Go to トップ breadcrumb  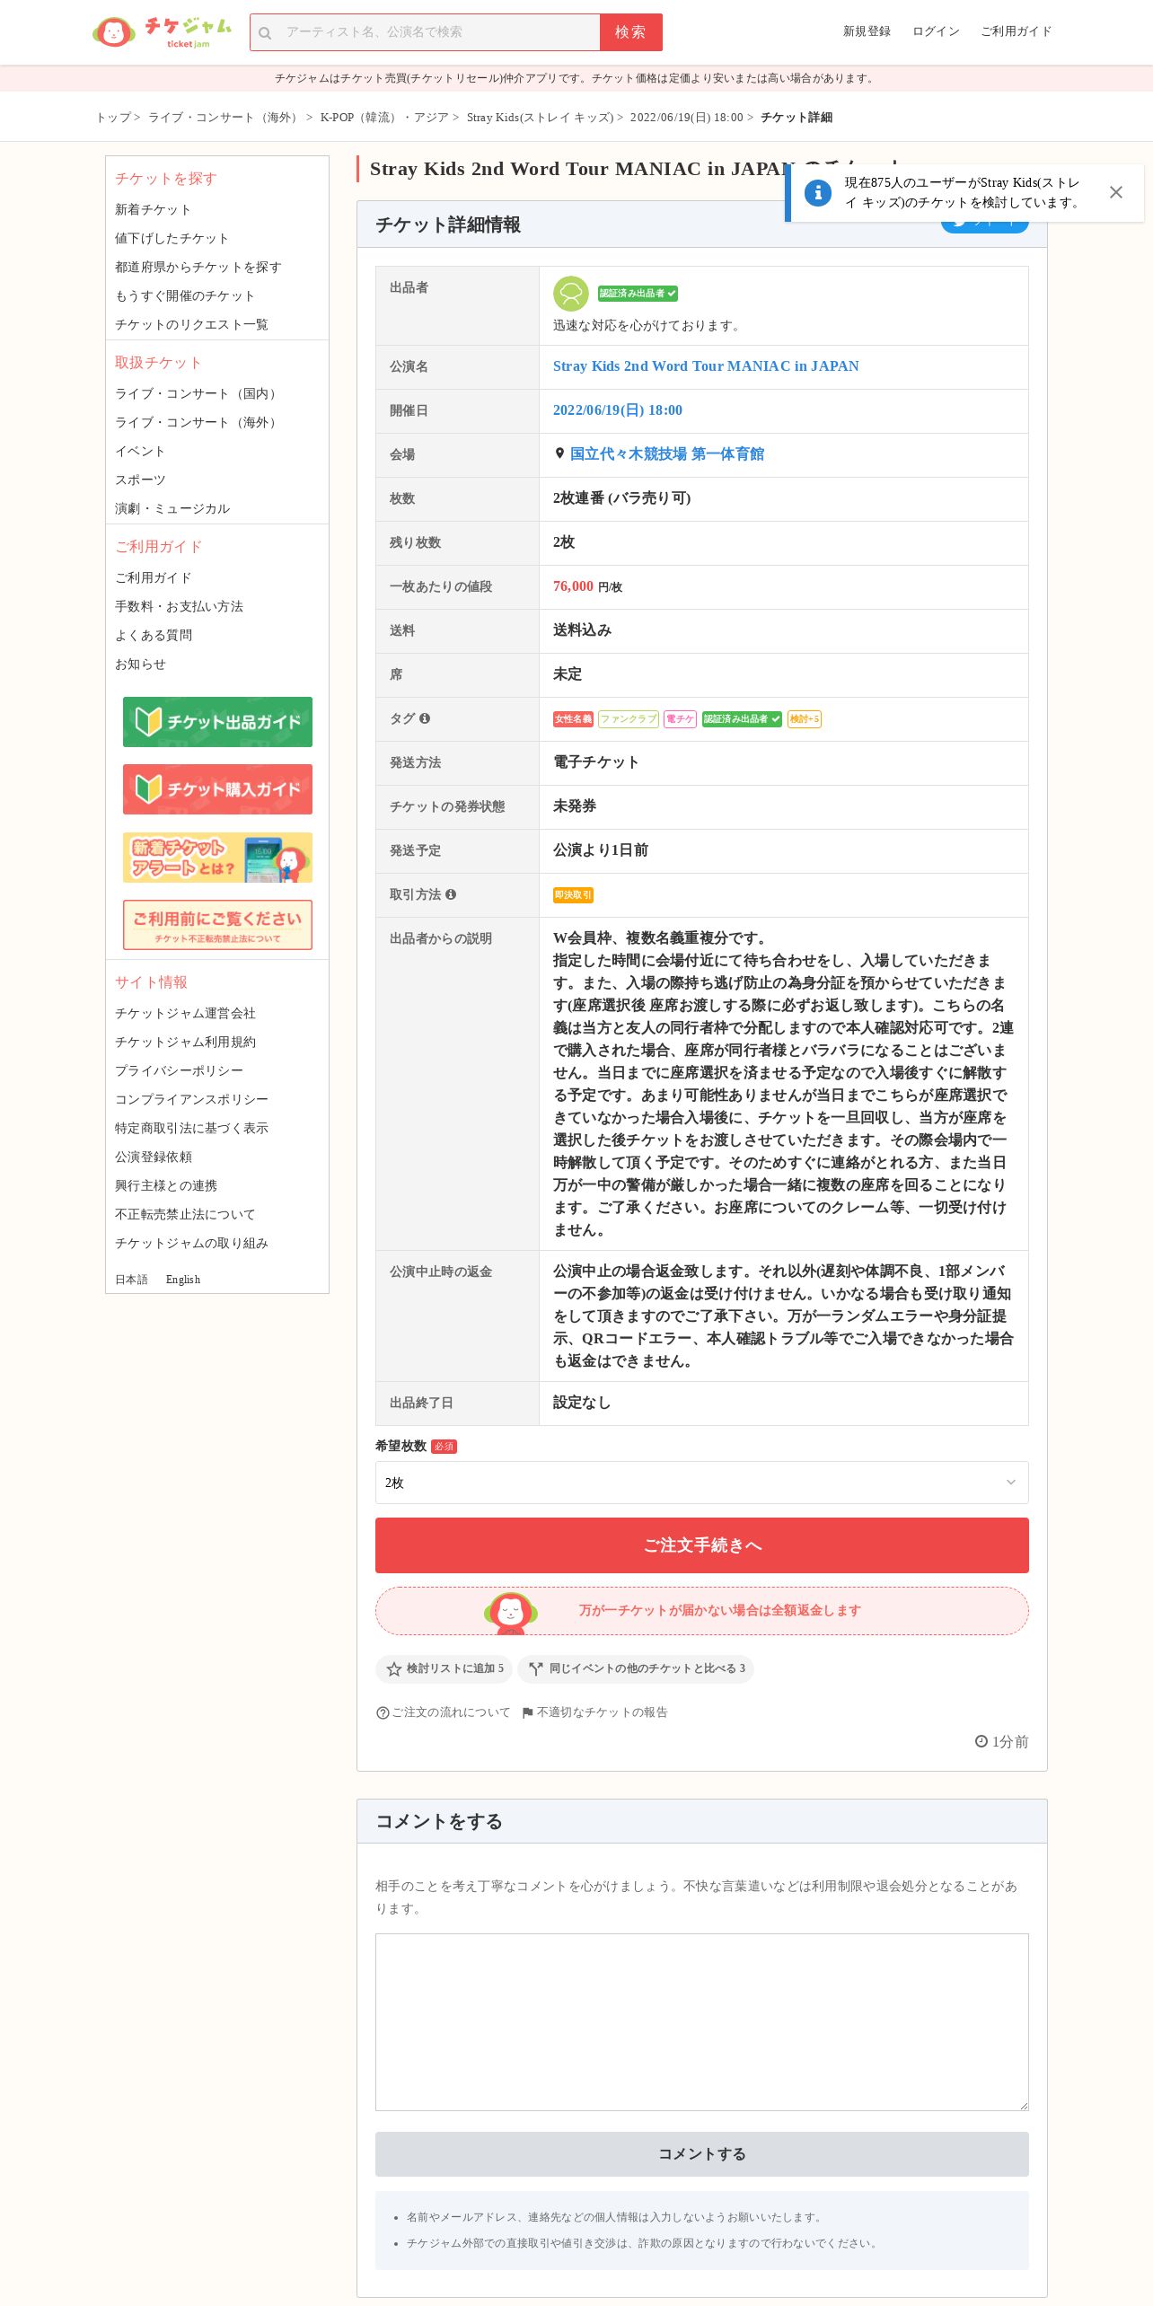click(114, 118)
